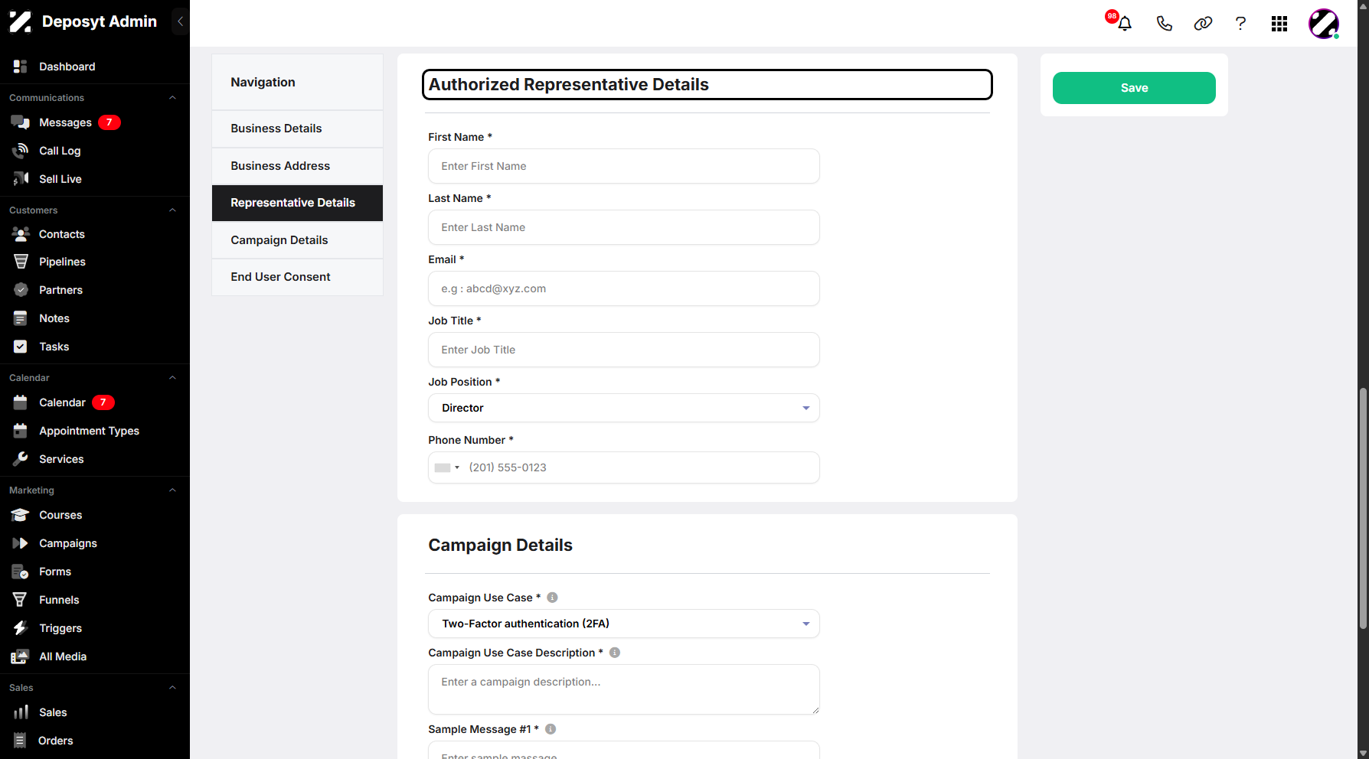Click the Funnels icon
Viewport: 1369px width, 759px height.
pos(21,600)
